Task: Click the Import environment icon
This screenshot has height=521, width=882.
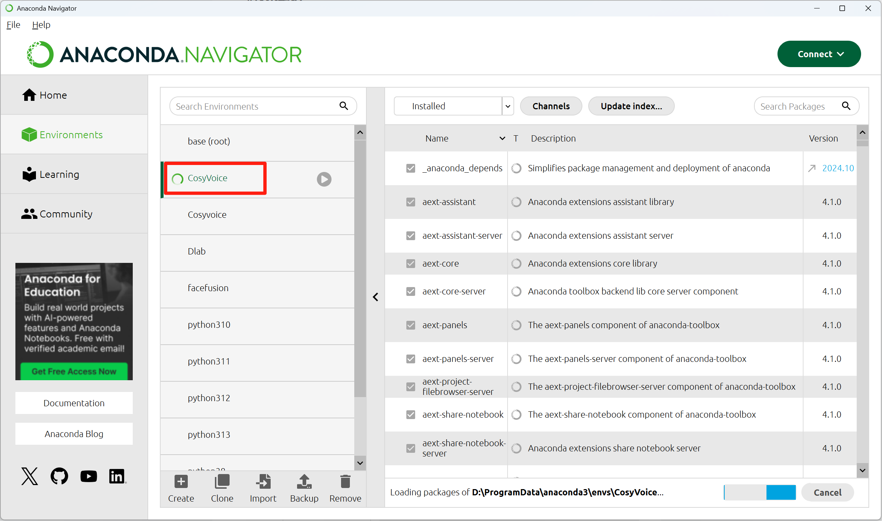Action: click(263, 482)
